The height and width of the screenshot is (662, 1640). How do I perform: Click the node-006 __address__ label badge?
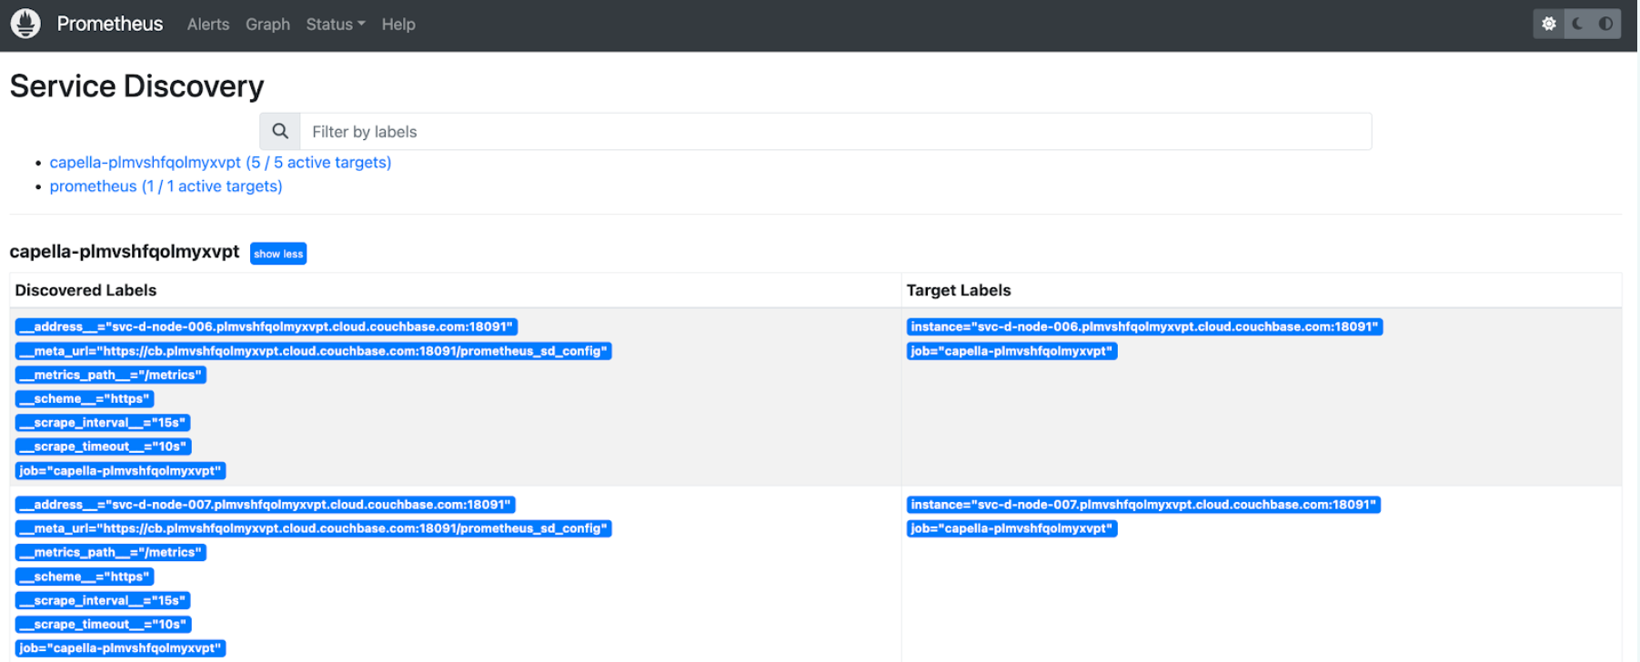267,326
